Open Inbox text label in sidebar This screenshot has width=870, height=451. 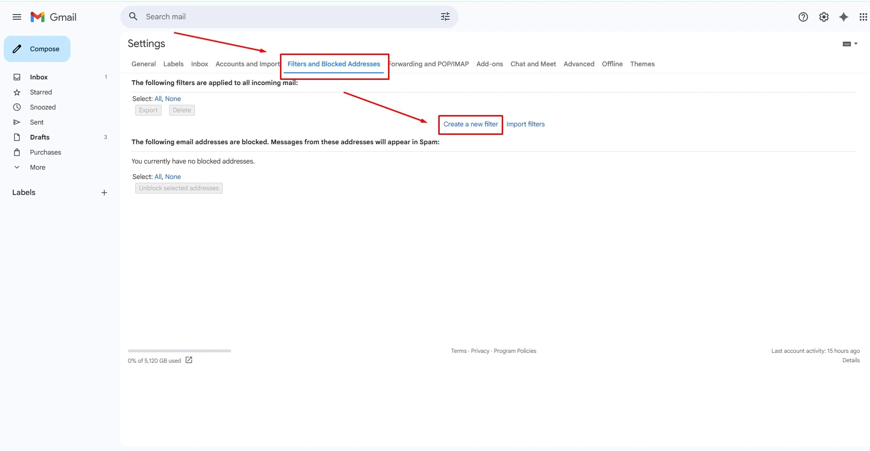(39, 77)
